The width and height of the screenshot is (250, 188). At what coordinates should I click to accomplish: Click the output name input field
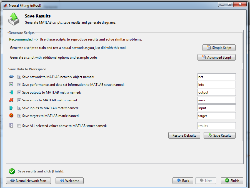pyautogui.click(x=216, y=92)
